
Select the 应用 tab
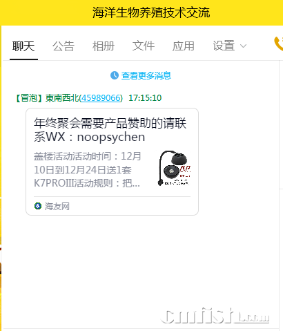(x=184, y=46)
